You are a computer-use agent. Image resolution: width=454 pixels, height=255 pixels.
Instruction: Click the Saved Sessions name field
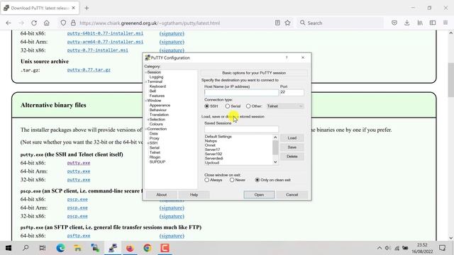[241, 129]
